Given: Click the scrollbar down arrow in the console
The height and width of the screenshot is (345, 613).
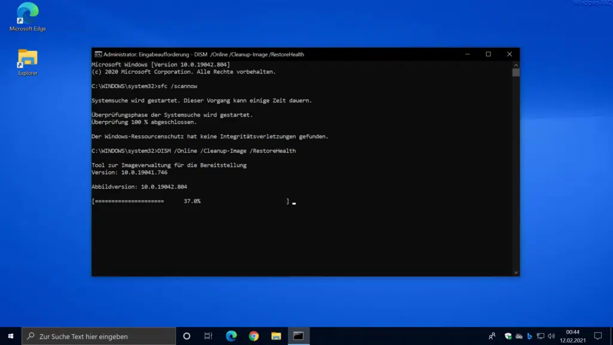Looking at the screenshot, I should click(515, 271).
